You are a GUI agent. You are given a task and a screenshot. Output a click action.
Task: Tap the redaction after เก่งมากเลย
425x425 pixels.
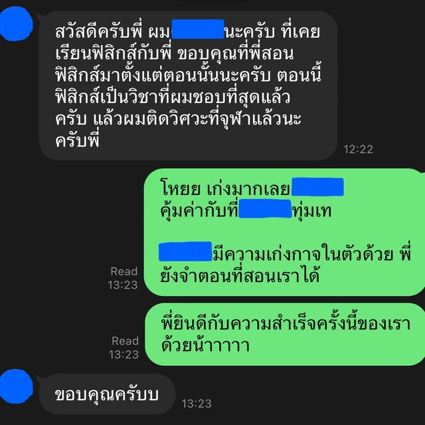317,187
